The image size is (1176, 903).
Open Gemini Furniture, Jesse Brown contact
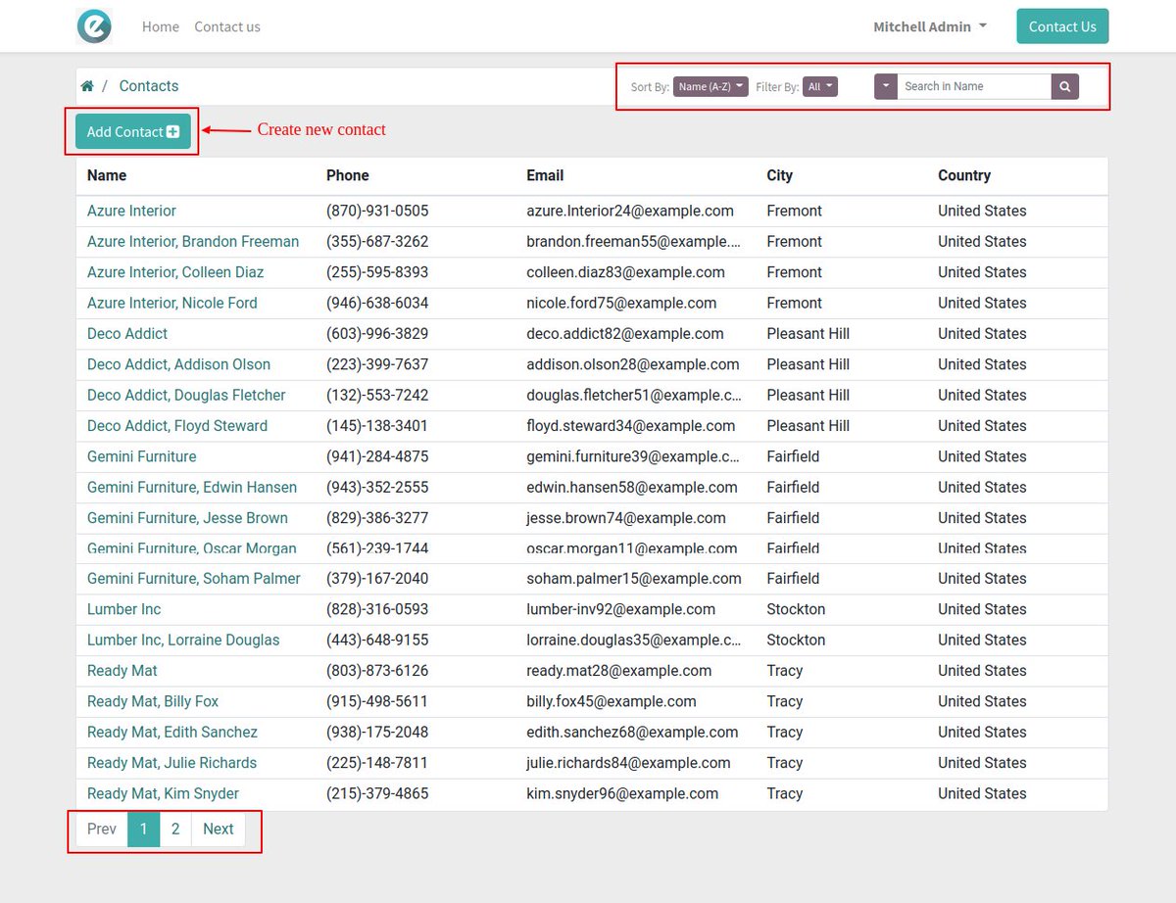click(187, 517)
